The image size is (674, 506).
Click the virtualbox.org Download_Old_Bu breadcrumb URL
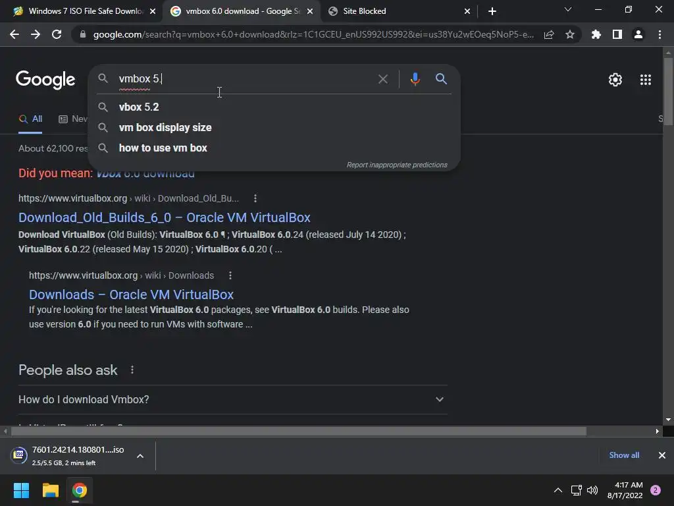tap(128, 198)
